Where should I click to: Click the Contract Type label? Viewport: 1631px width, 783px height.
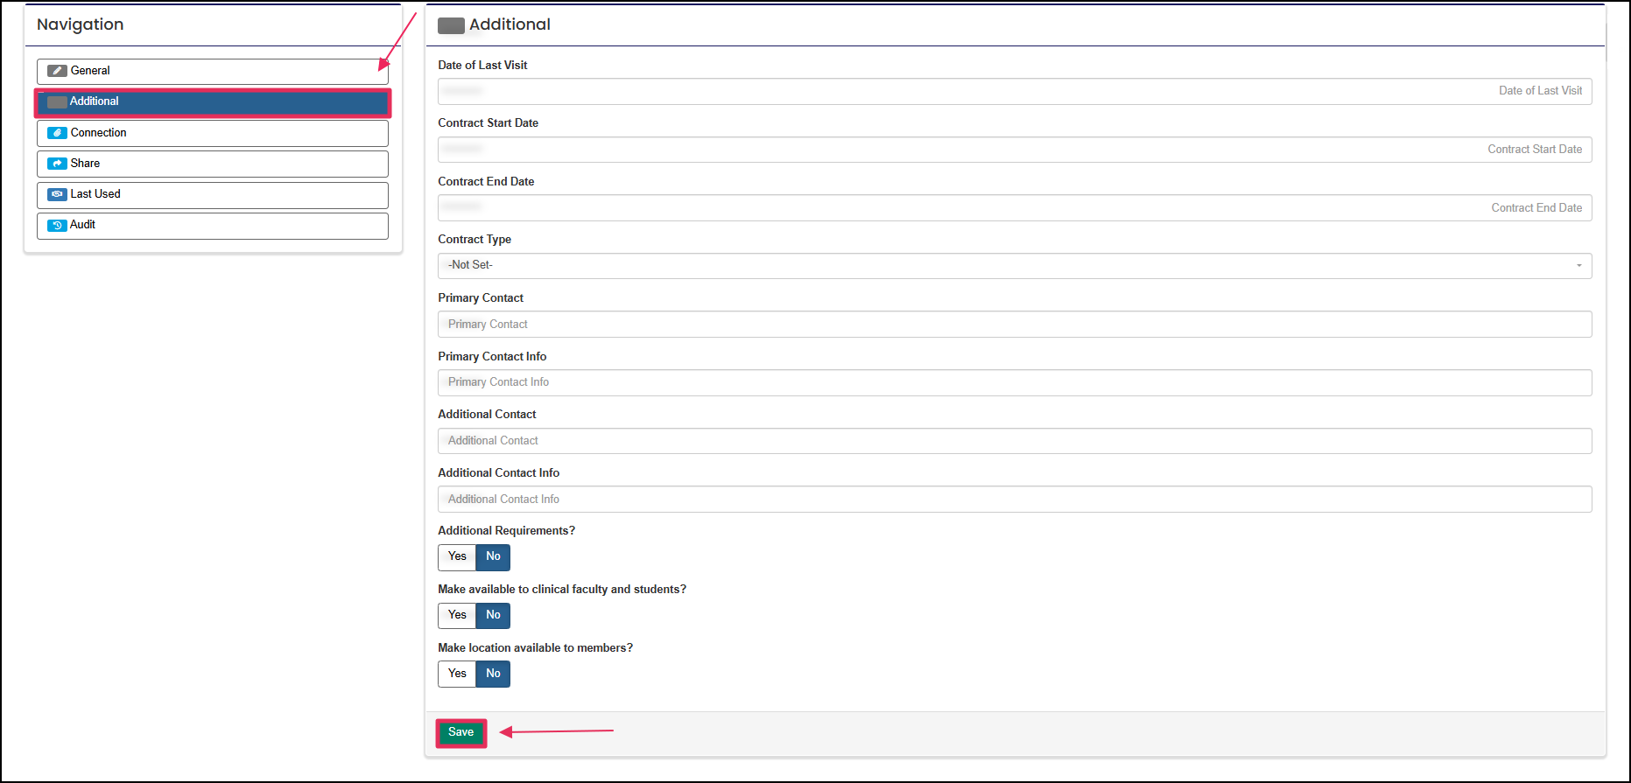[475, 240]
